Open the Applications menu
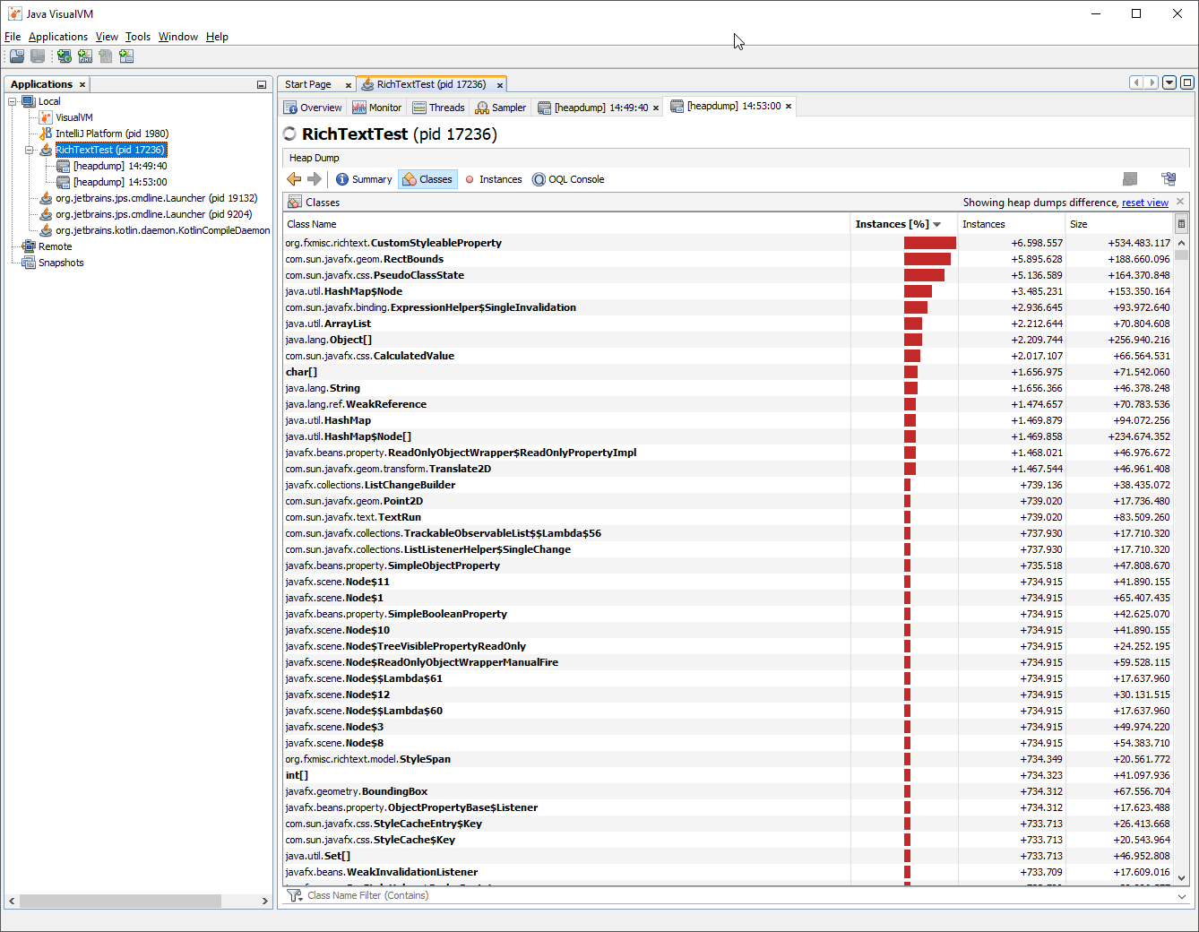 (x=58, y=36)
